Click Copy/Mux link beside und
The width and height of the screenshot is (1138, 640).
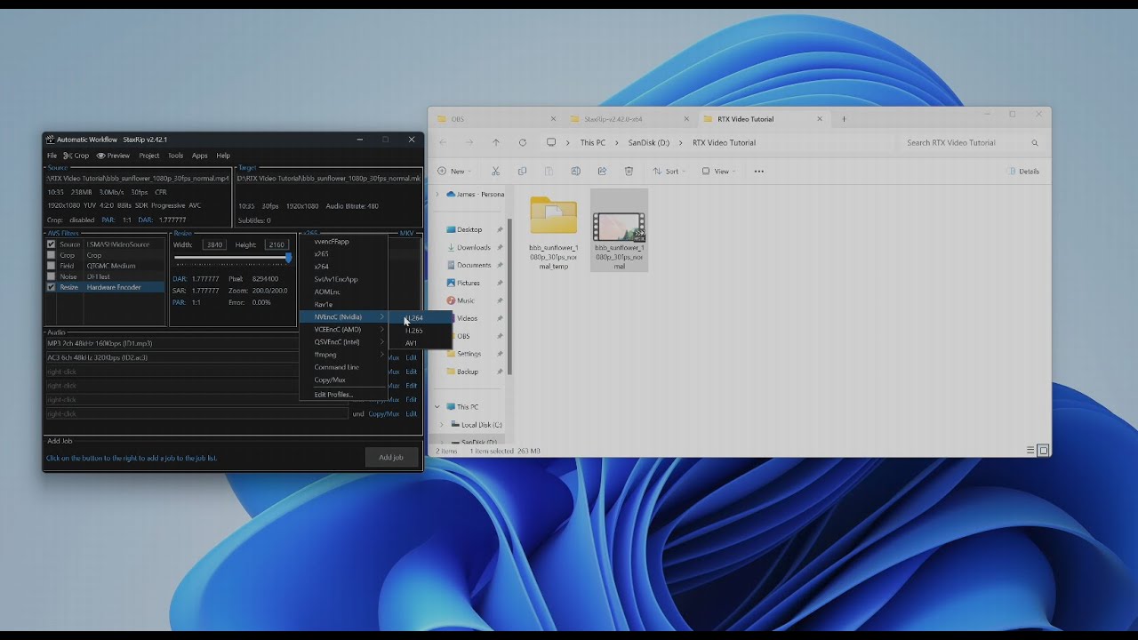384,413
